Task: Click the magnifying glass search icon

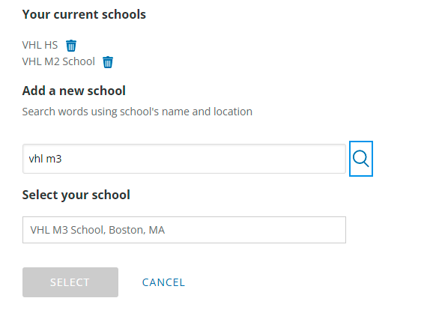Action: [x=361, y=159]
